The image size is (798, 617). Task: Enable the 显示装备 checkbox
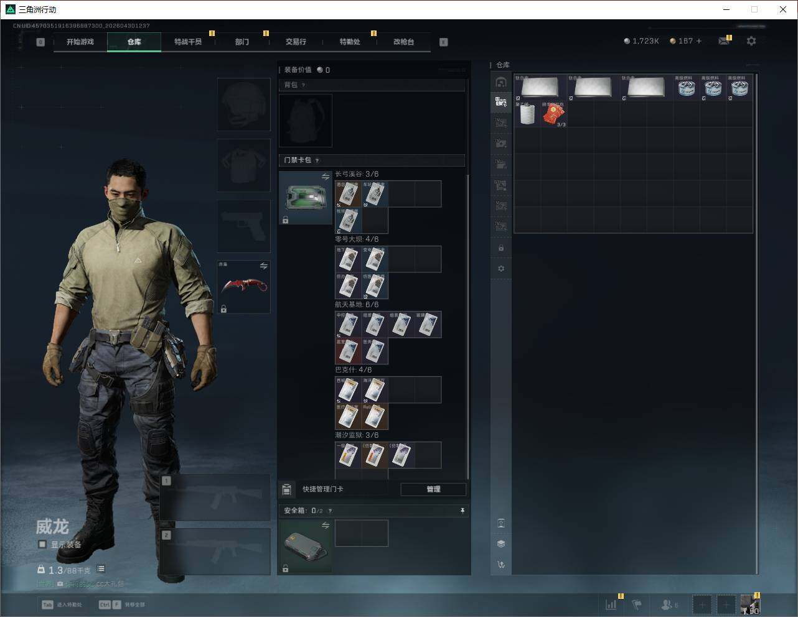42,544
